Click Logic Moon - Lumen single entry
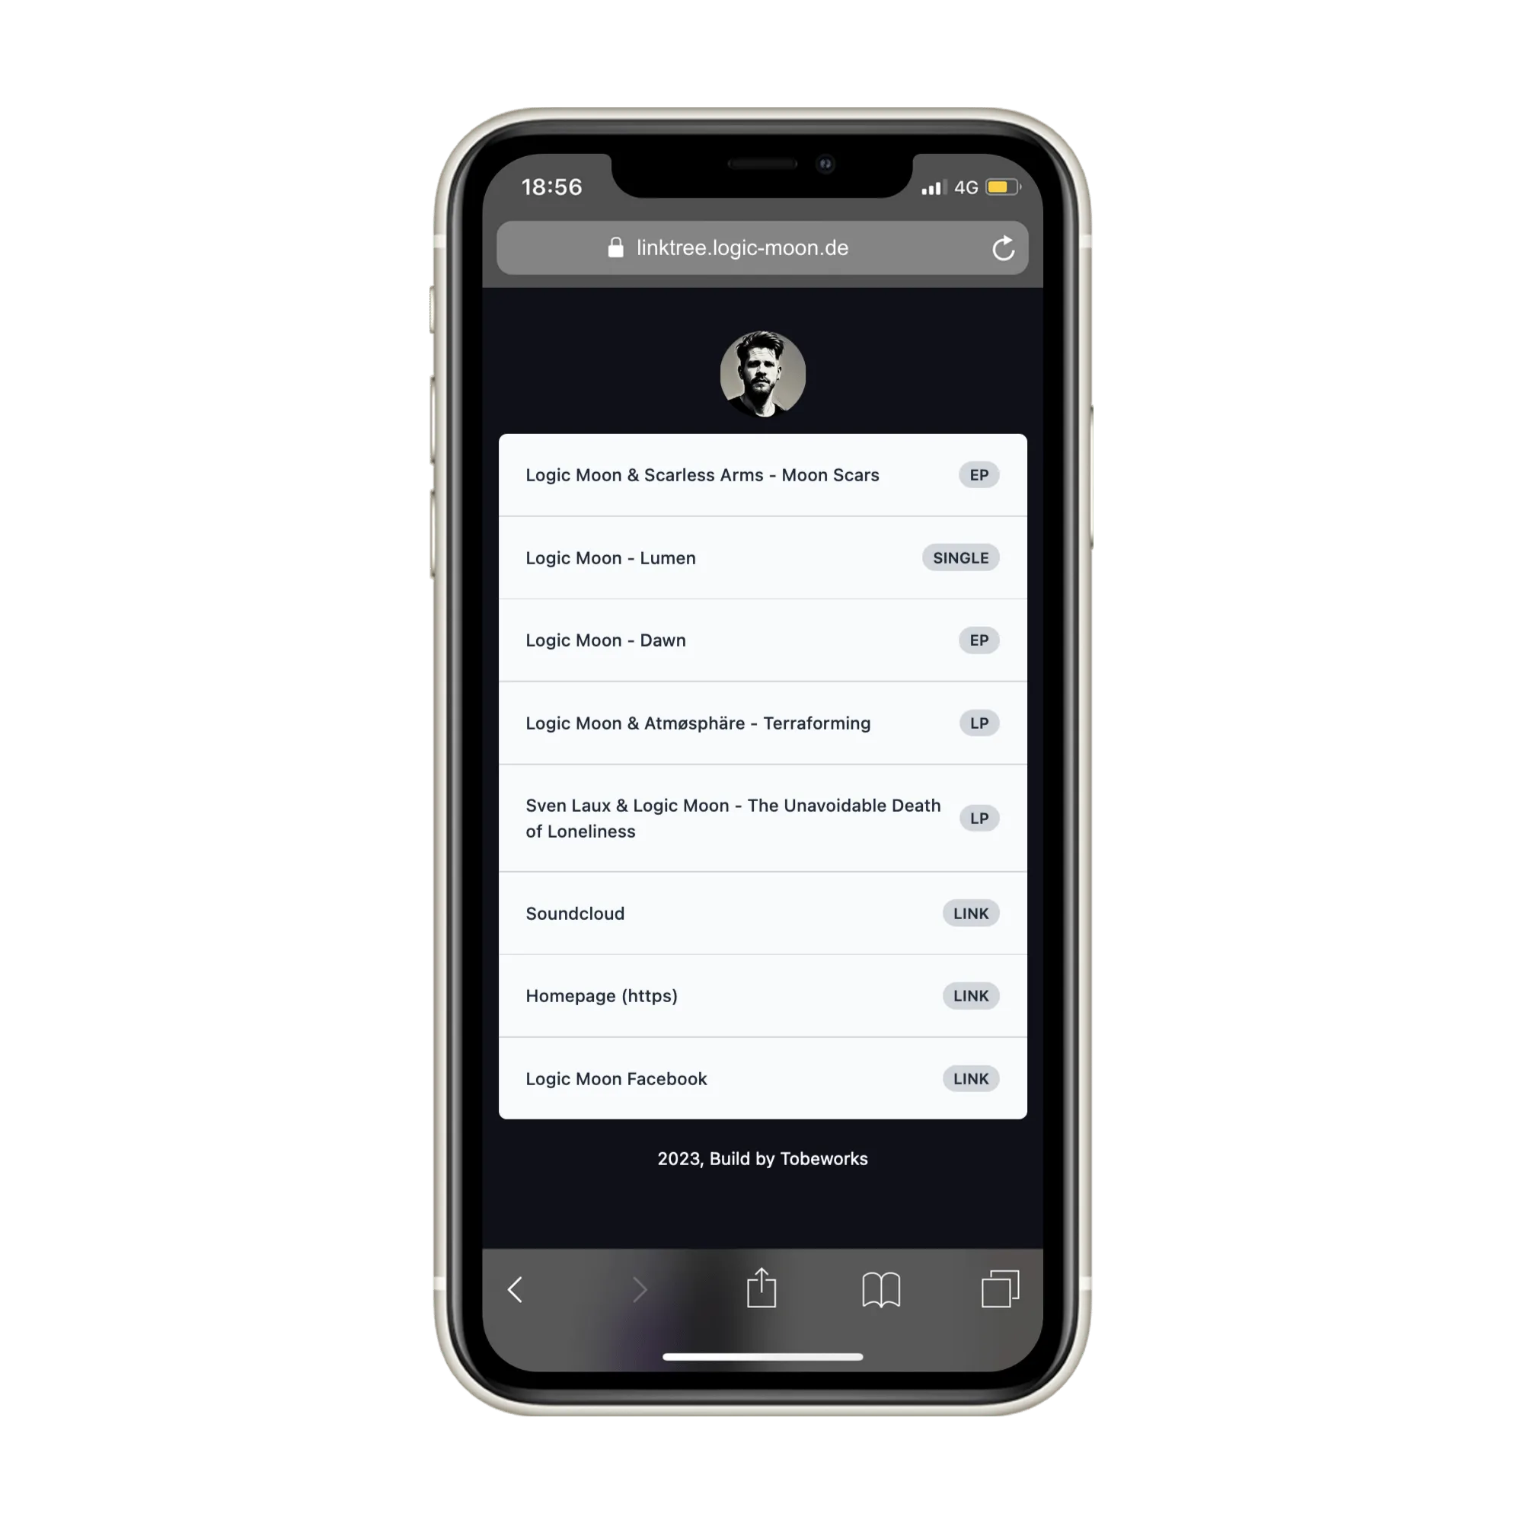Screen dimensions: 1523x1523 [x=761, y=557]
